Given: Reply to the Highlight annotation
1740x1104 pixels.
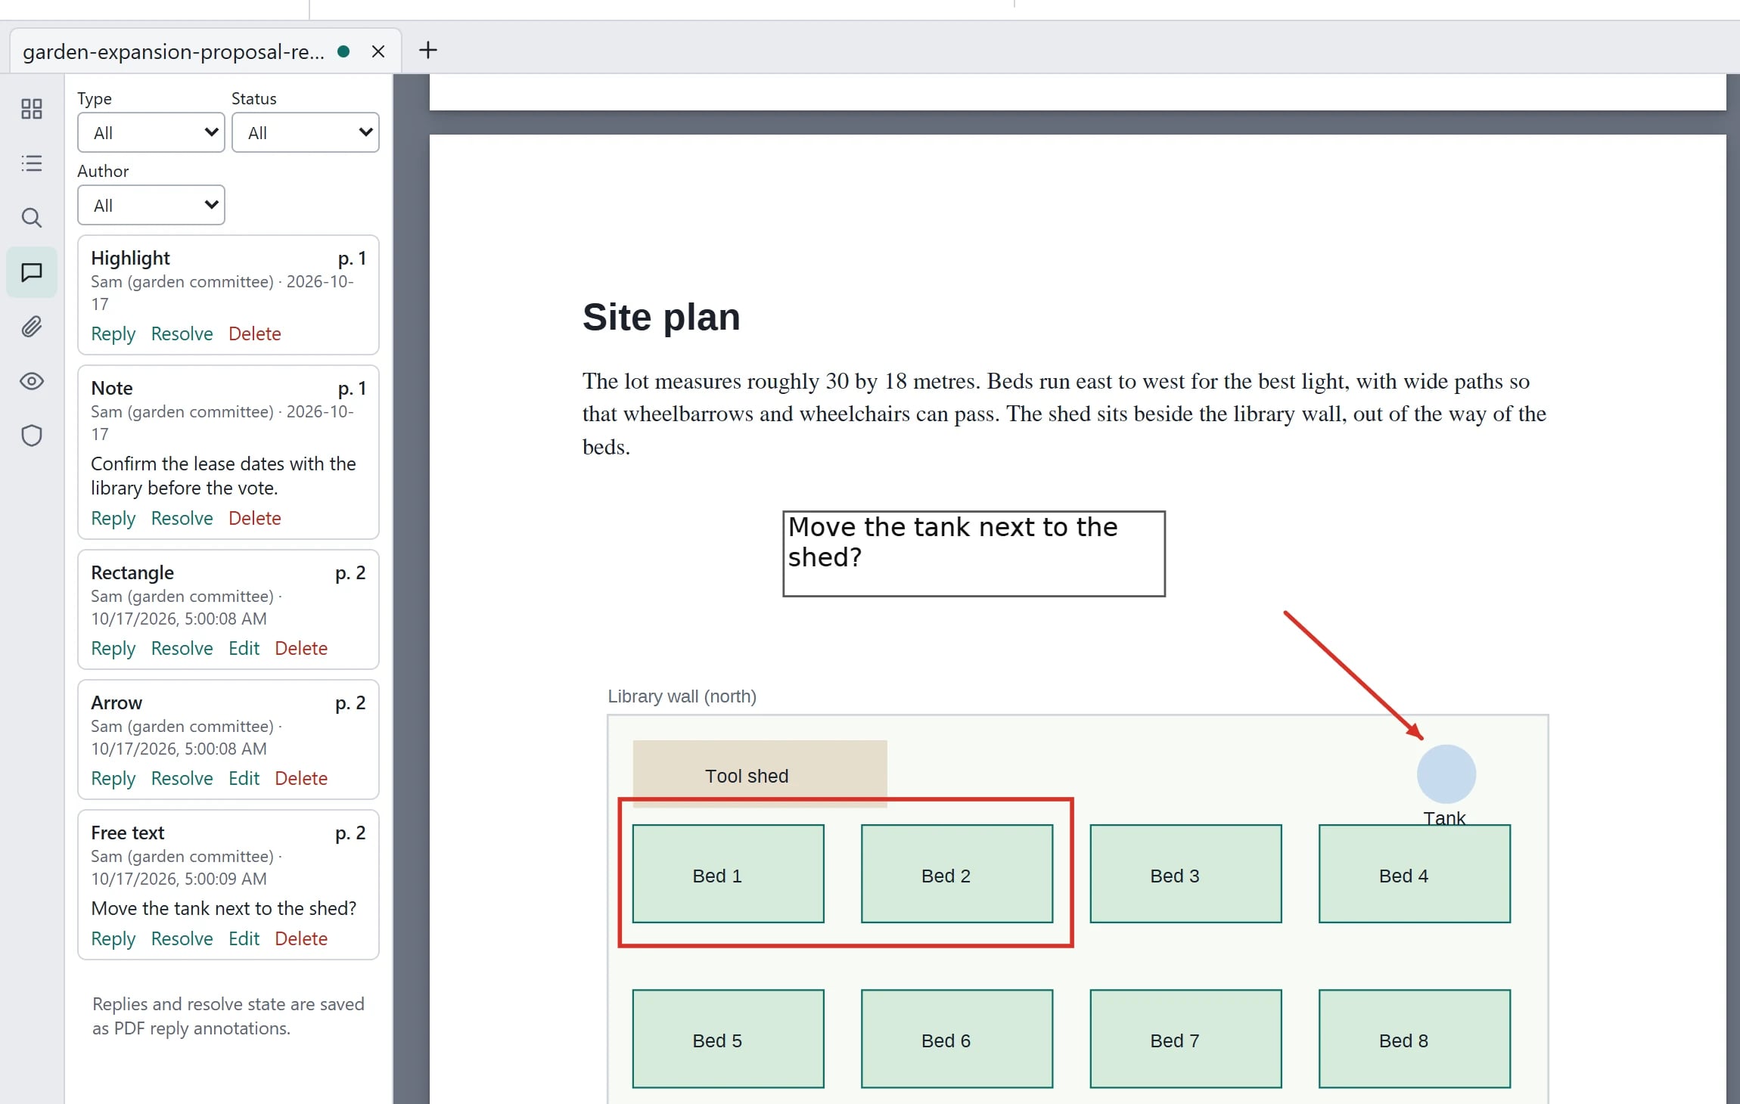Looking at the screenshot, I should click(113, 333).
